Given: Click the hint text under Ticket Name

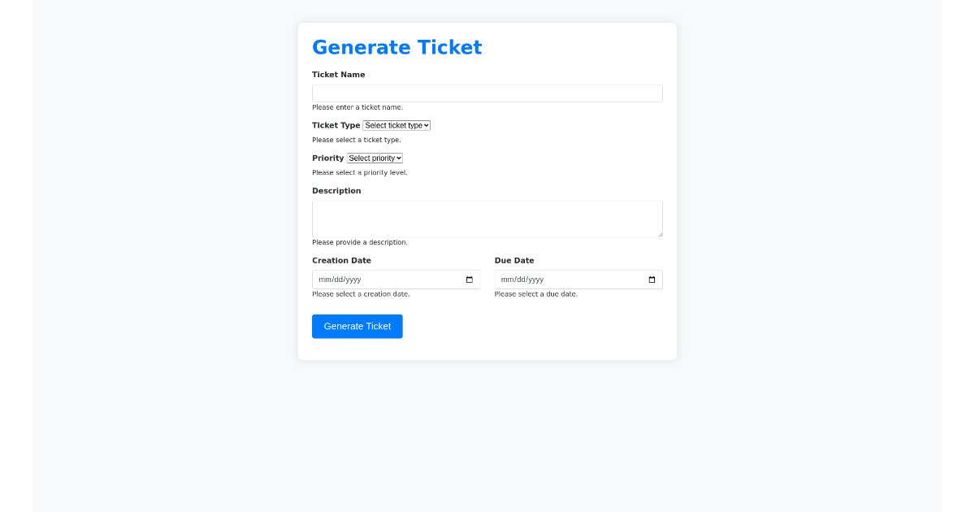Looking at the screenshot, I should click(357, 106).
